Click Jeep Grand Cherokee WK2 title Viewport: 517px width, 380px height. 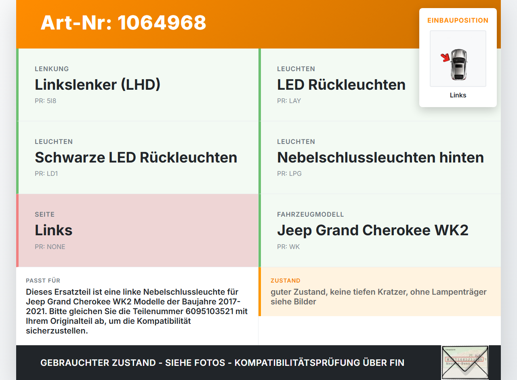[373, 230]
